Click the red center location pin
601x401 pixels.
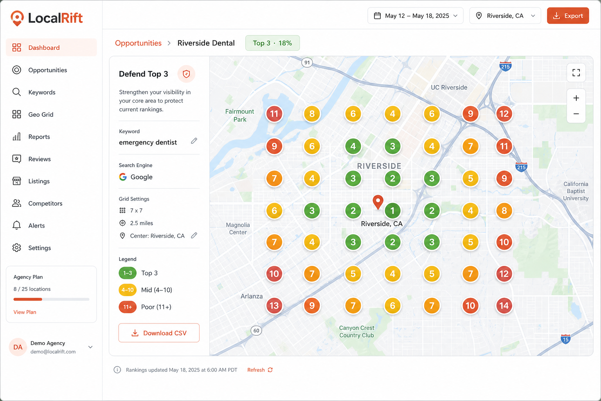click(x=378, y=202)
